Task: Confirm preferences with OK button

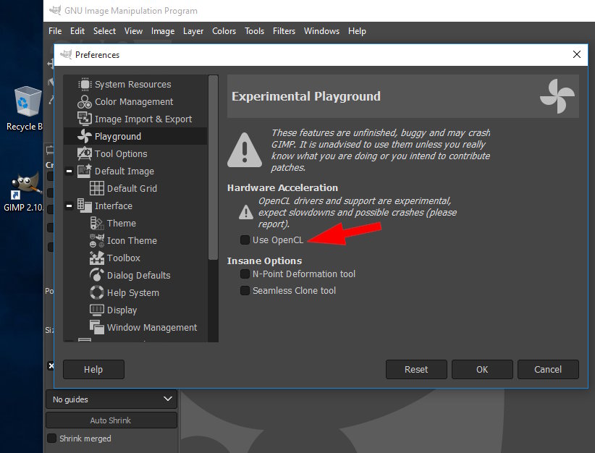Action: tap(482, 370)
